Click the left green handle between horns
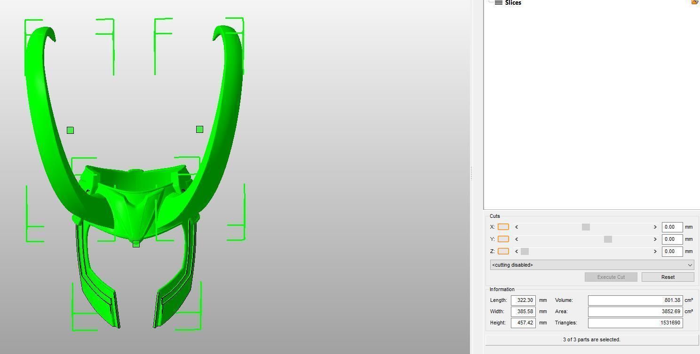This screenshot has height=354, width=700. tap(70, 130)
